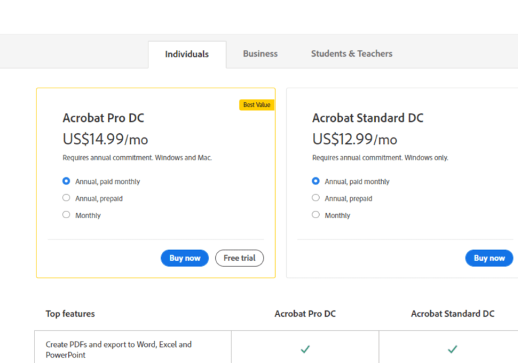Click the US$14.99/mo price
Image resolution: width=518 pixels, height=363 pixels.
(105, 139)
